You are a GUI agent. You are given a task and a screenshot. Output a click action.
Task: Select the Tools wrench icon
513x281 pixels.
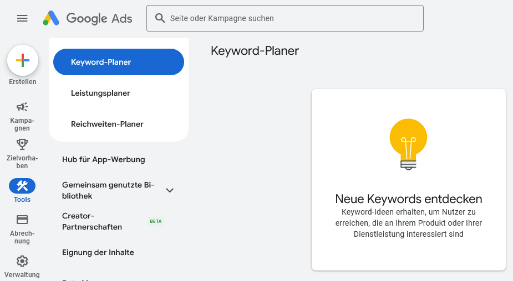[22, 186]
